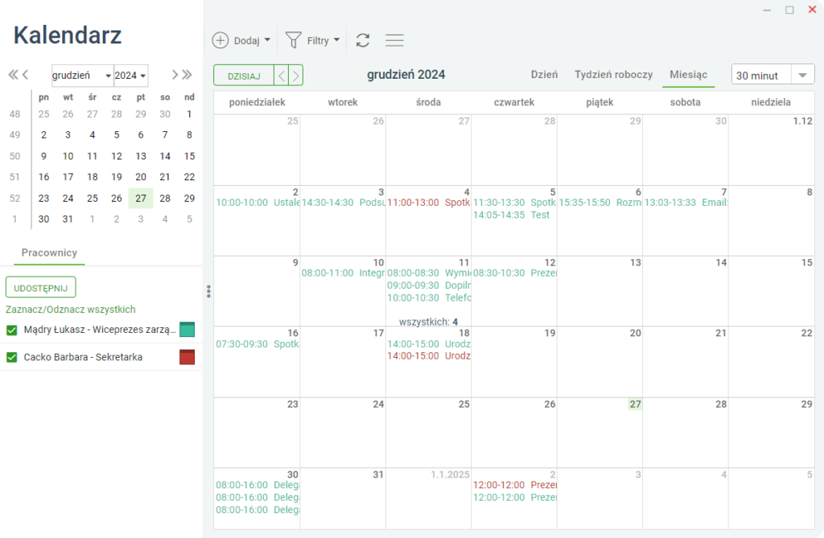Click the Filtry funnel icon
Viewport: 824px width, 538px height.
293,40
